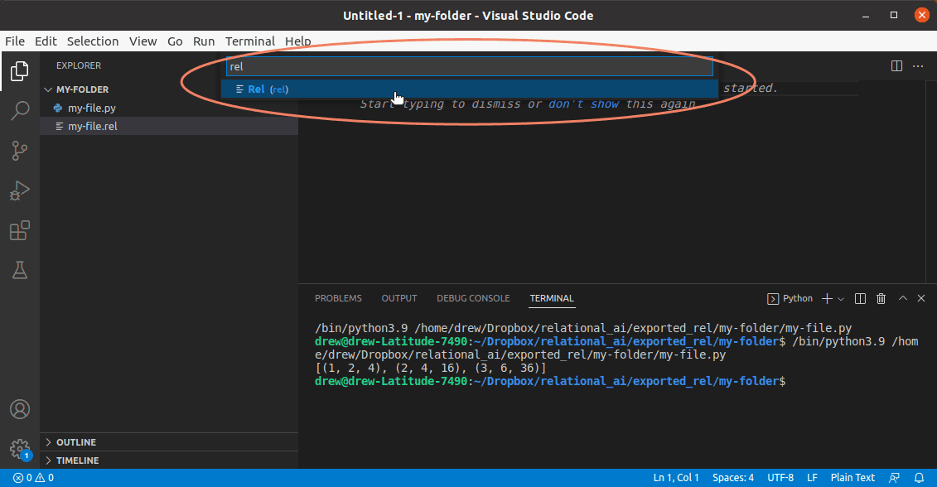Open the Manage gear icon
Image resolution: width=937 pixels, height=487 pixels.
click(x=19, y=448)
